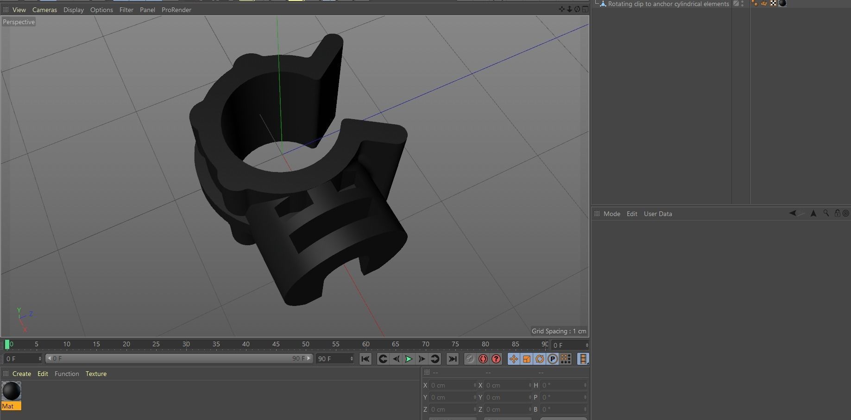
Task: Click the viewport zoom camera icon
Action: click(x=569, y=9)
